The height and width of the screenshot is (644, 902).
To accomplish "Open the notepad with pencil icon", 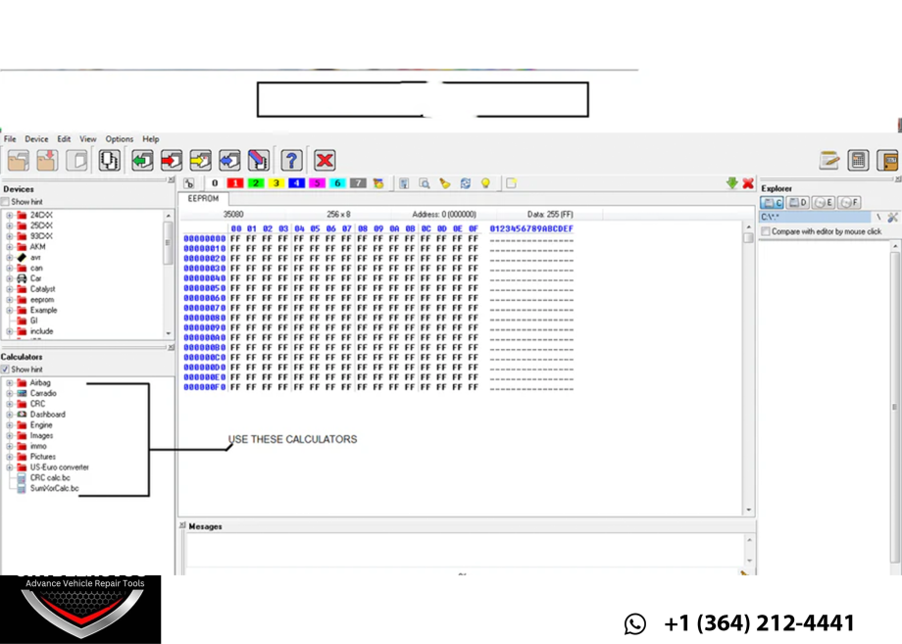I will tap(828, 161).
